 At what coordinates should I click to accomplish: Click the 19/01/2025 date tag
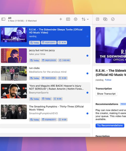[x=49, y=78]
